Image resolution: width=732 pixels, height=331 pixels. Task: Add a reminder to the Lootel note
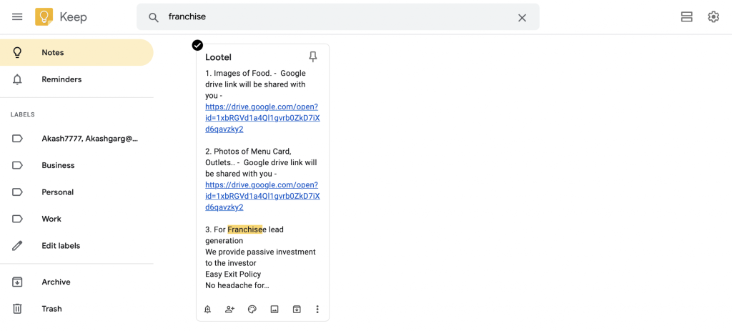(208, 309)
